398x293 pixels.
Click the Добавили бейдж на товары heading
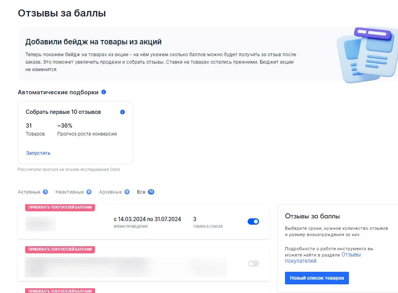coord(93,42)
